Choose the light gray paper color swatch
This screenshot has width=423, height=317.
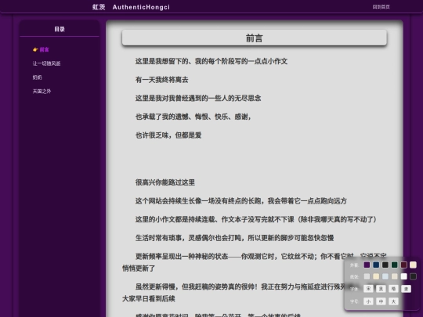coord(367,276)
